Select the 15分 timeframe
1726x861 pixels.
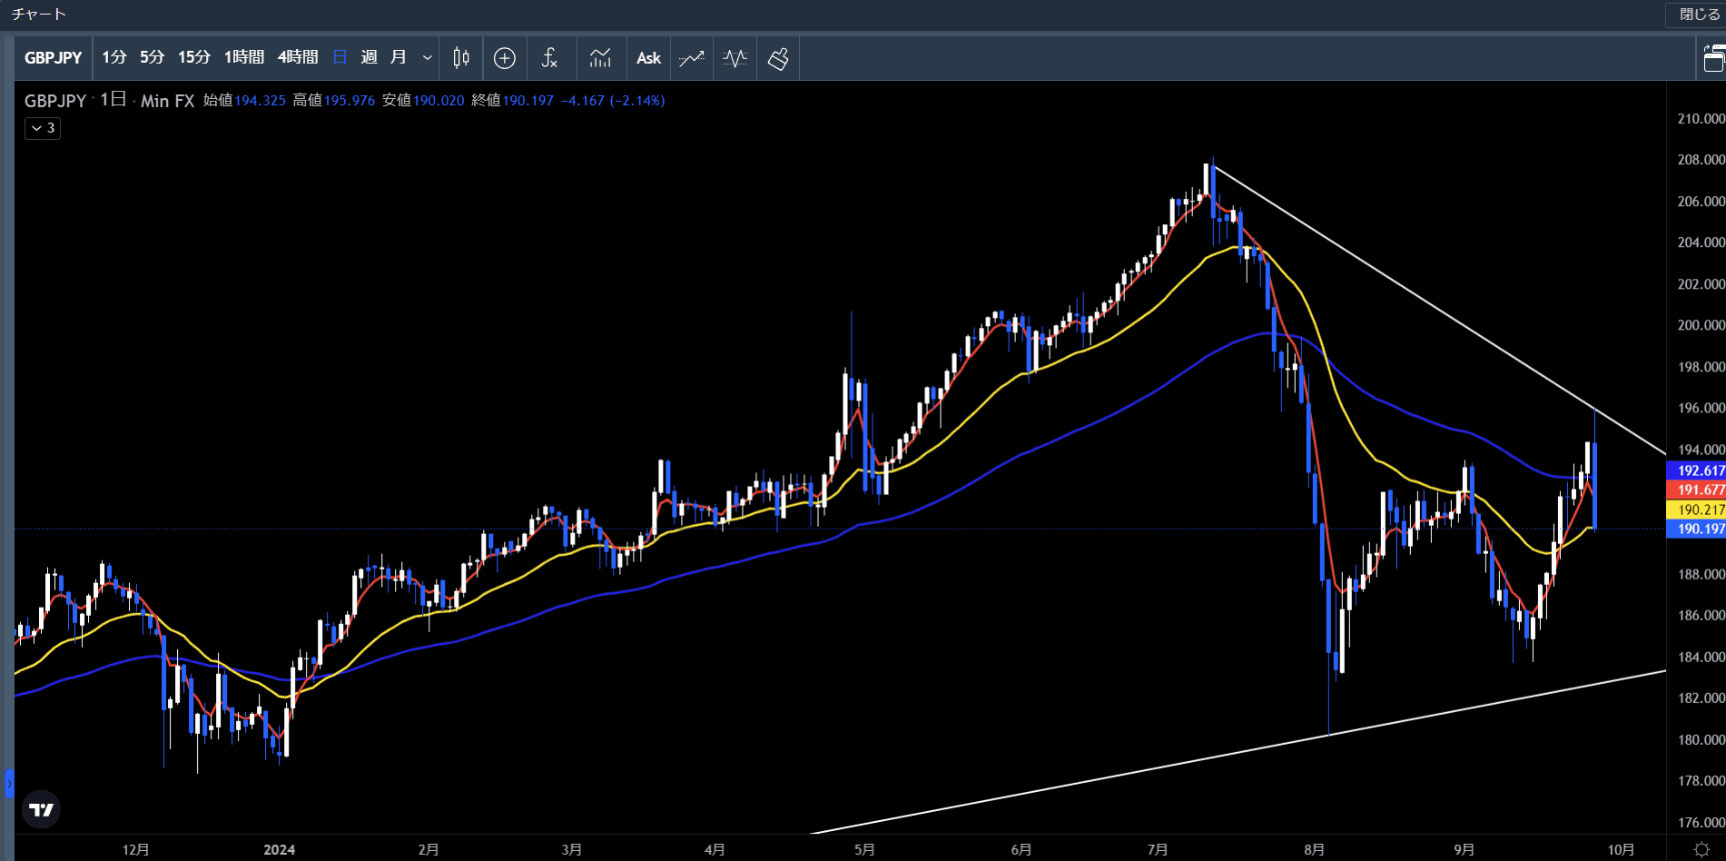coord(194,58)
